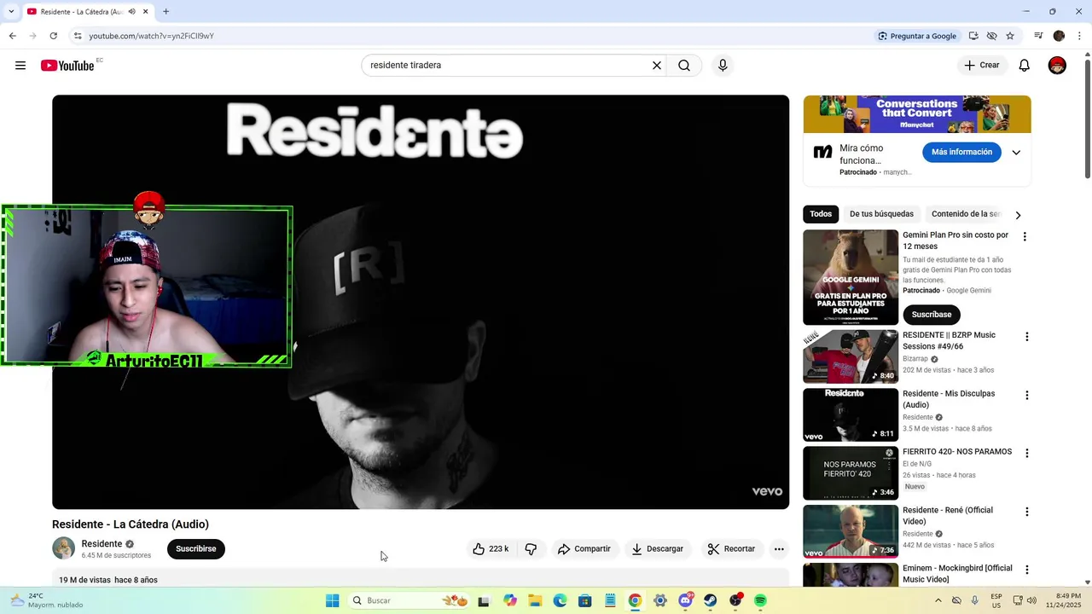Show more filter chips with the arrow
The height and width of the screenshot is (614, 1092).
coord(1018,215)
